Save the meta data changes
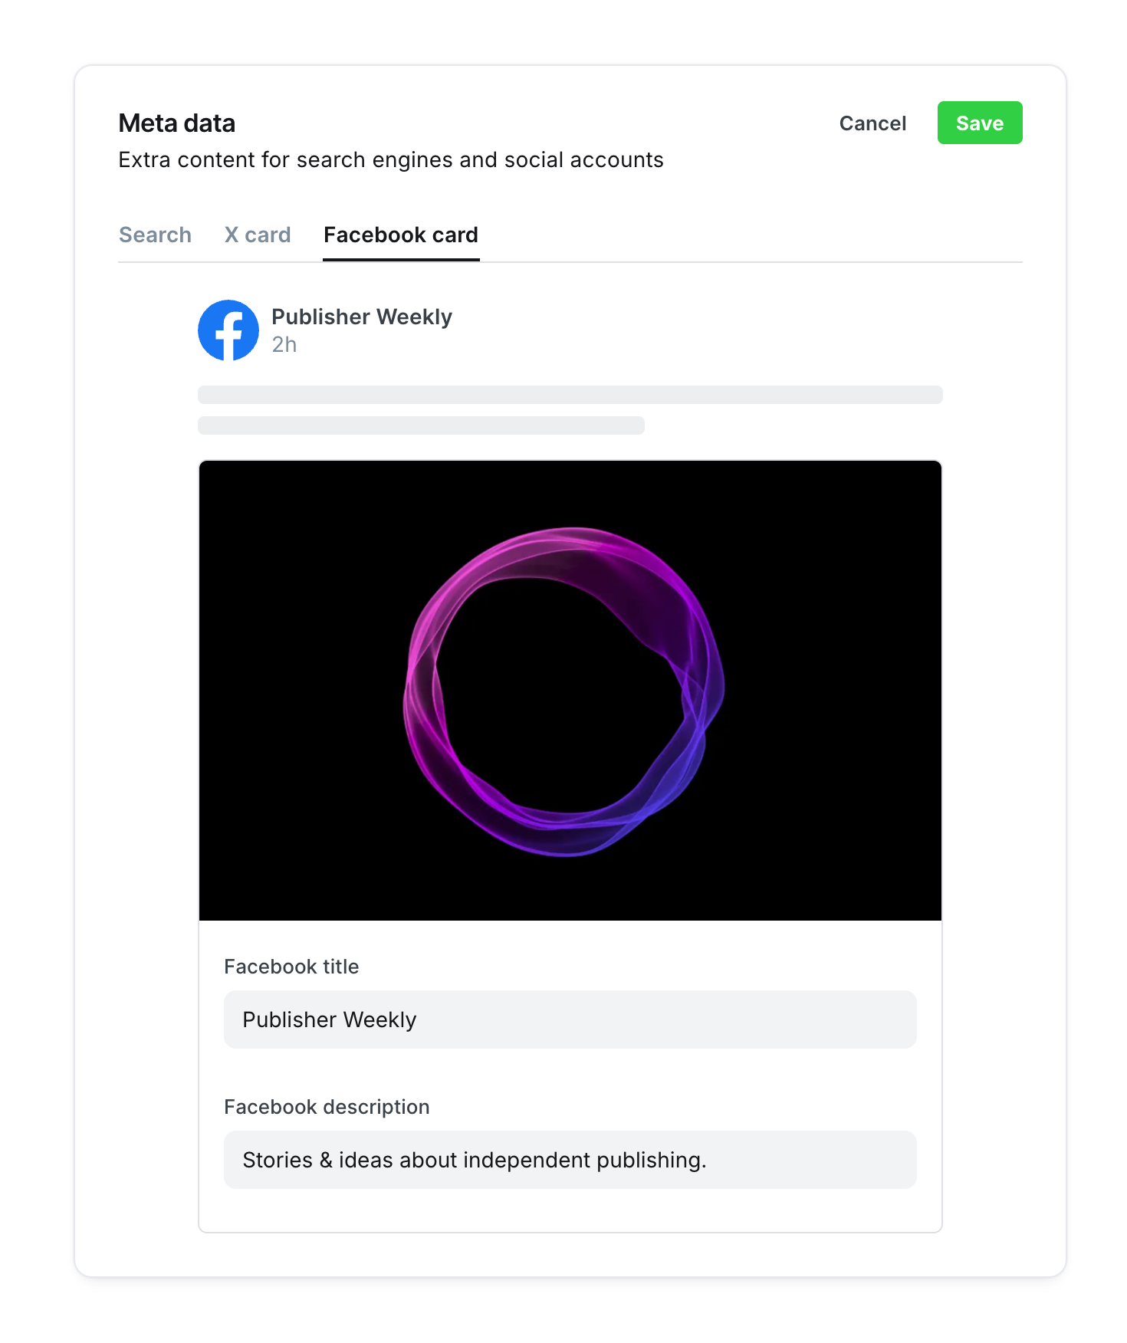 [980, 123]
